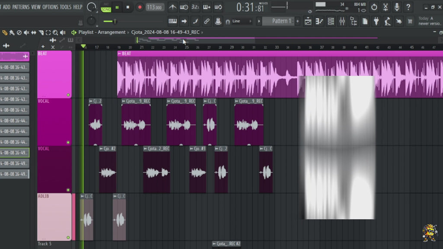The width and height of the screenshot is (443, 249).
Task: Select the Mute tool
Action: (27, 32)
